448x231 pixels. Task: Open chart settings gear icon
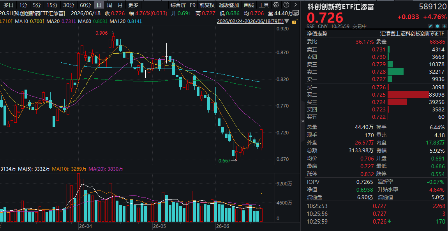point(276,5)
